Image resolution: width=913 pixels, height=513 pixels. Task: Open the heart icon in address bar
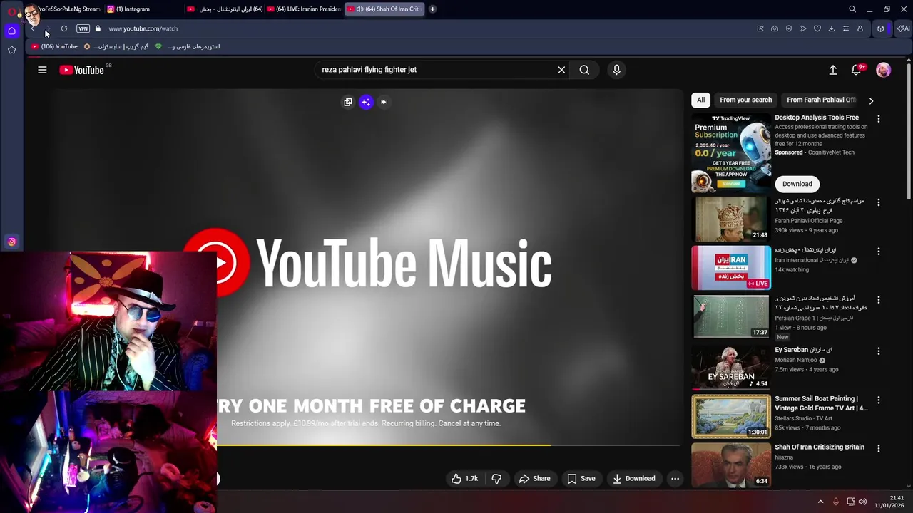(x=817, y=28)
